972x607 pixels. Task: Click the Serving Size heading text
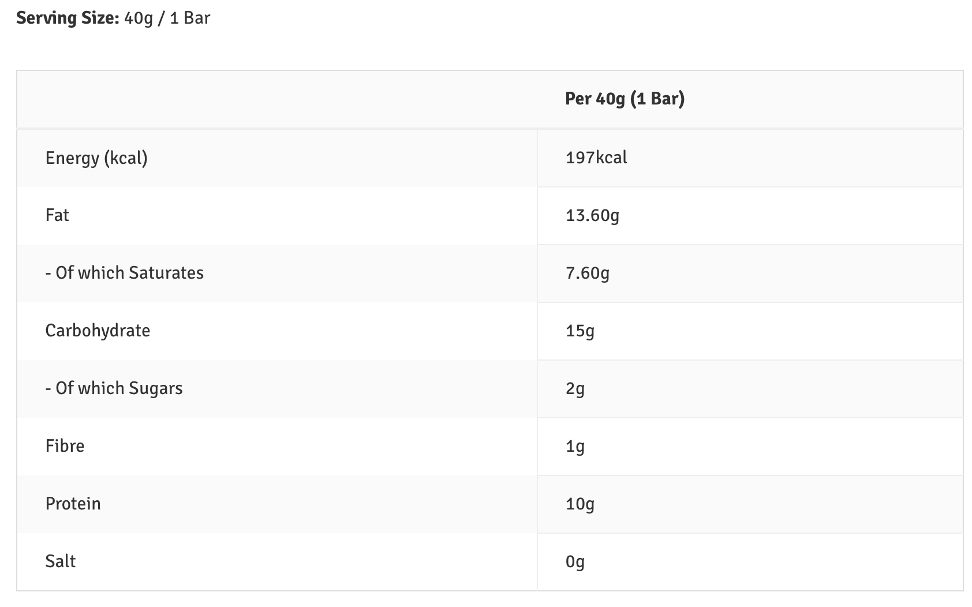point(68,18)
